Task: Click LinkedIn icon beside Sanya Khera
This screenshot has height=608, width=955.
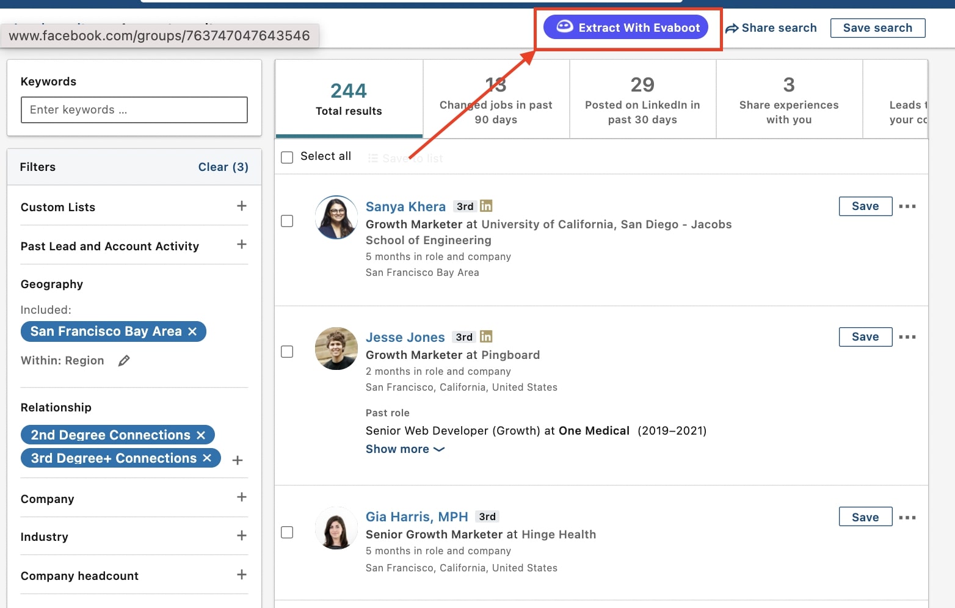Action: 486,206
